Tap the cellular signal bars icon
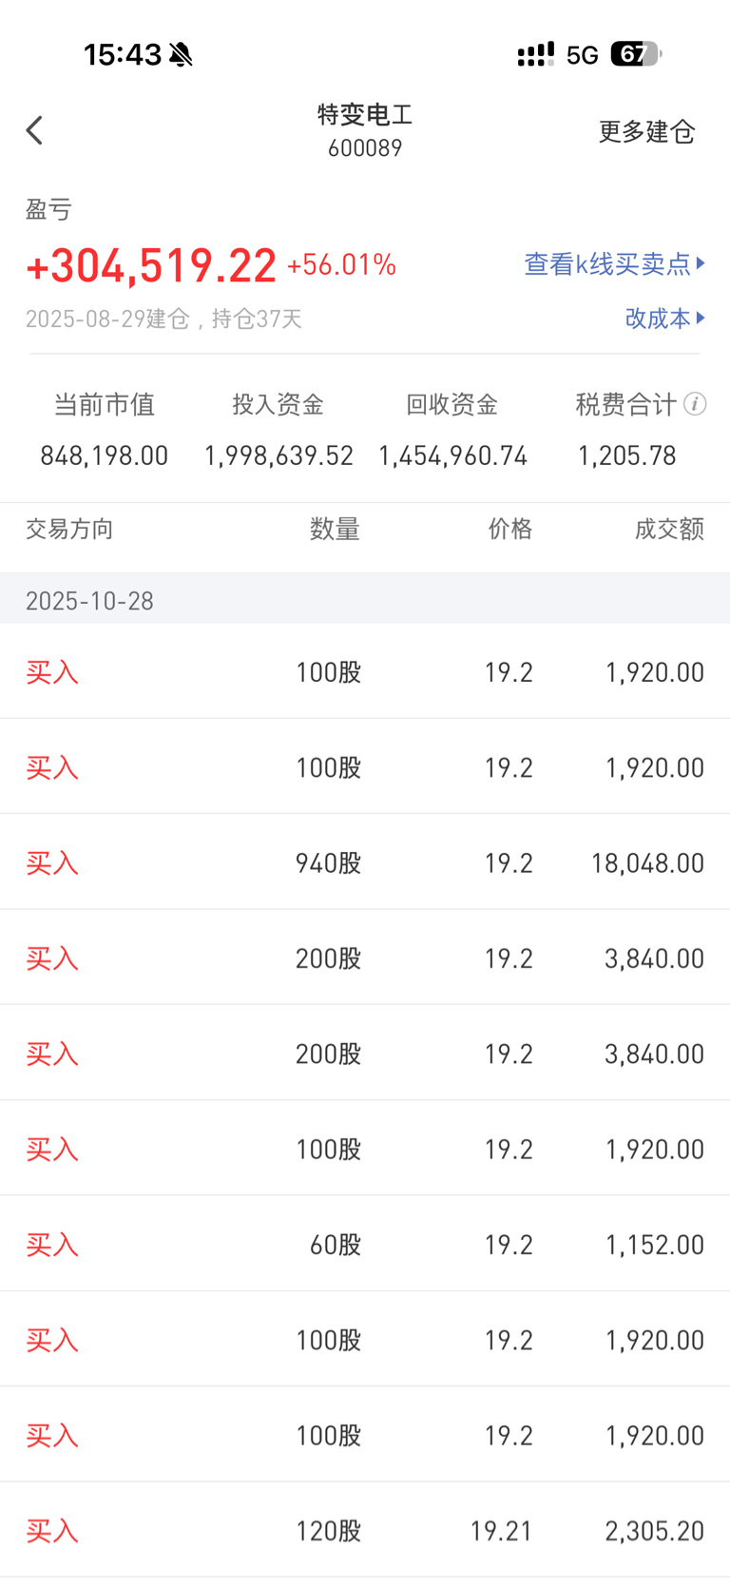The image size is (730, 1587). point(536,54)
